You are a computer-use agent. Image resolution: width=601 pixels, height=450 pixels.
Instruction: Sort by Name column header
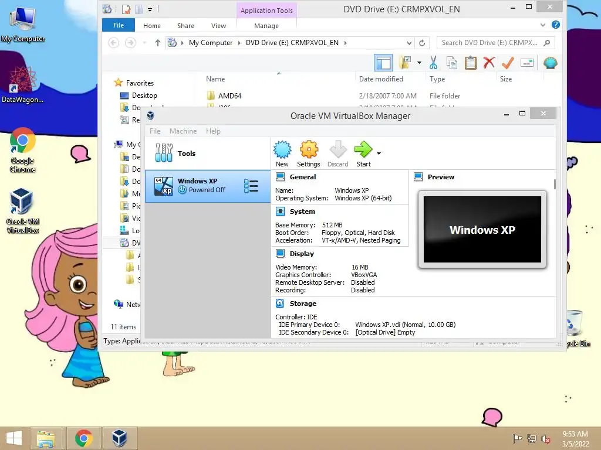click(x=215, y=79)
